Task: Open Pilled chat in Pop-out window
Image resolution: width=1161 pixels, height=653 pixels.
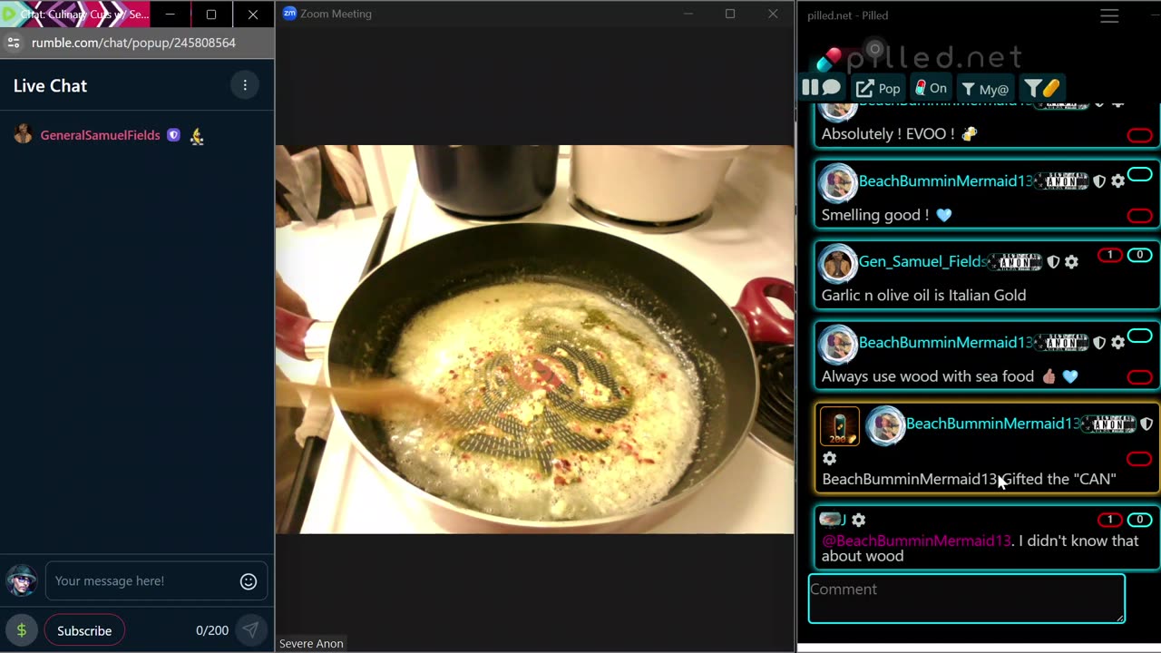Action: [x=878, y=88]
